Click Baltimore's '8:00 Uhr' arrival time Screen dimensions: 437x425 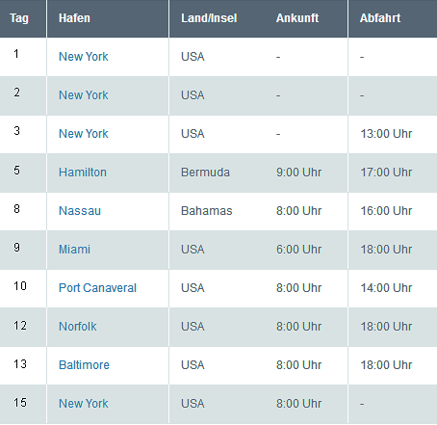(298, 365)
